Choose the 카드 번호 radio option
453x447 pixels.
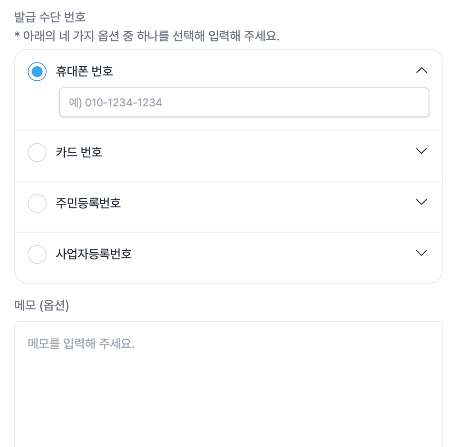click(37, 152)
